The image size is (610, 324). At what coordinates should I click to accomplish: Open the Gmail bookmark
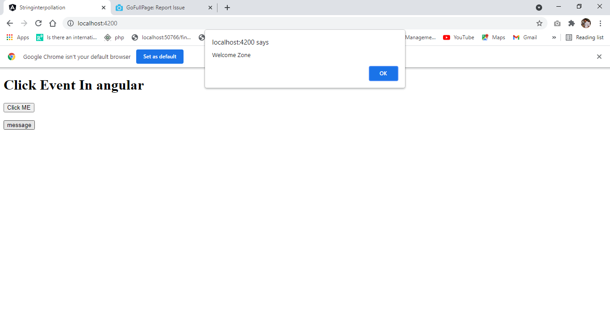click(x=525, y=37)
